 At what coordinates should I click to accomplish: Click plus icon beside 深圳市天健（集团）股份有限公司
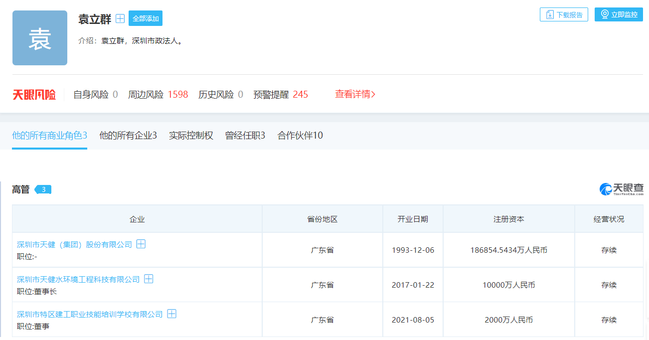point(141,244)
